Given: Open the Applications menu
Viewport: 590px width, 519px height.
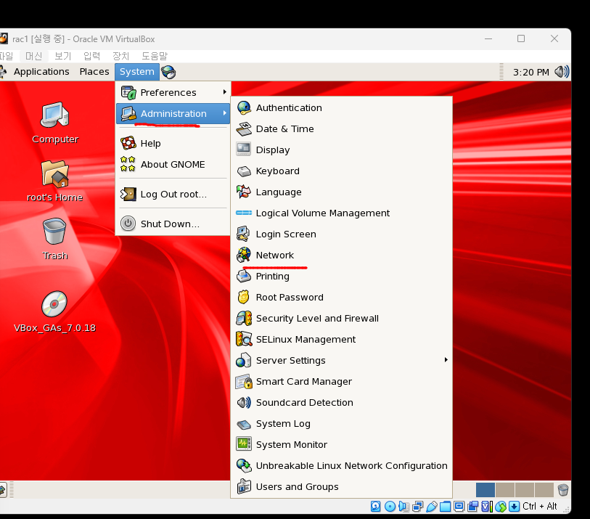Looking at the screenshot, I should click(x=41, y=72).
